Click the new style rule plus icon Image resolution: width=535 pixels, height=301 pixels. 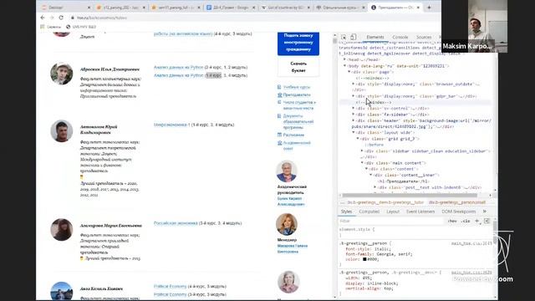click(x=477, y=221)
